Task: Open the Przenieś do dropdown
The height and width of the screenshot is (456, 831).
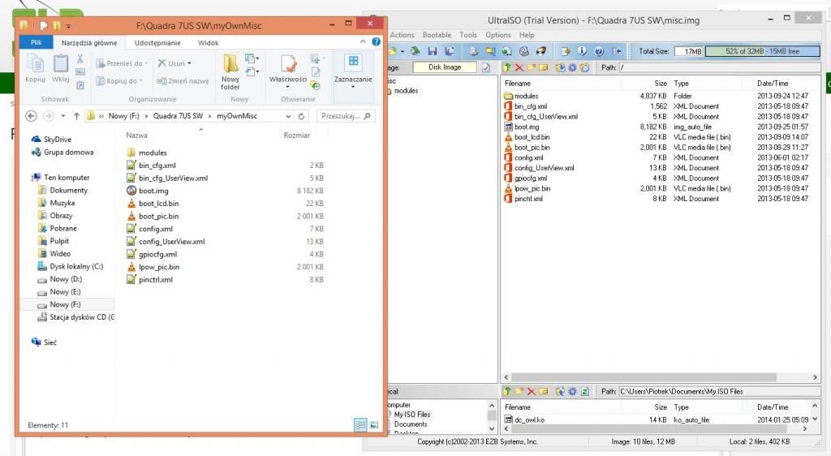Action: click(x=146, y=63)
